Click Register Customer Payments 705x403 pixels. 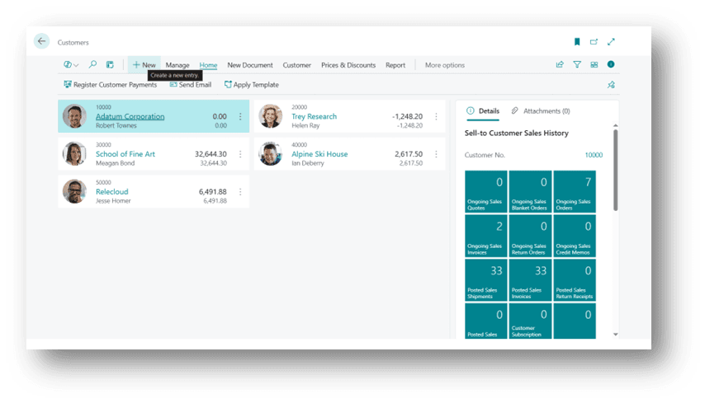tap(110, 85)
